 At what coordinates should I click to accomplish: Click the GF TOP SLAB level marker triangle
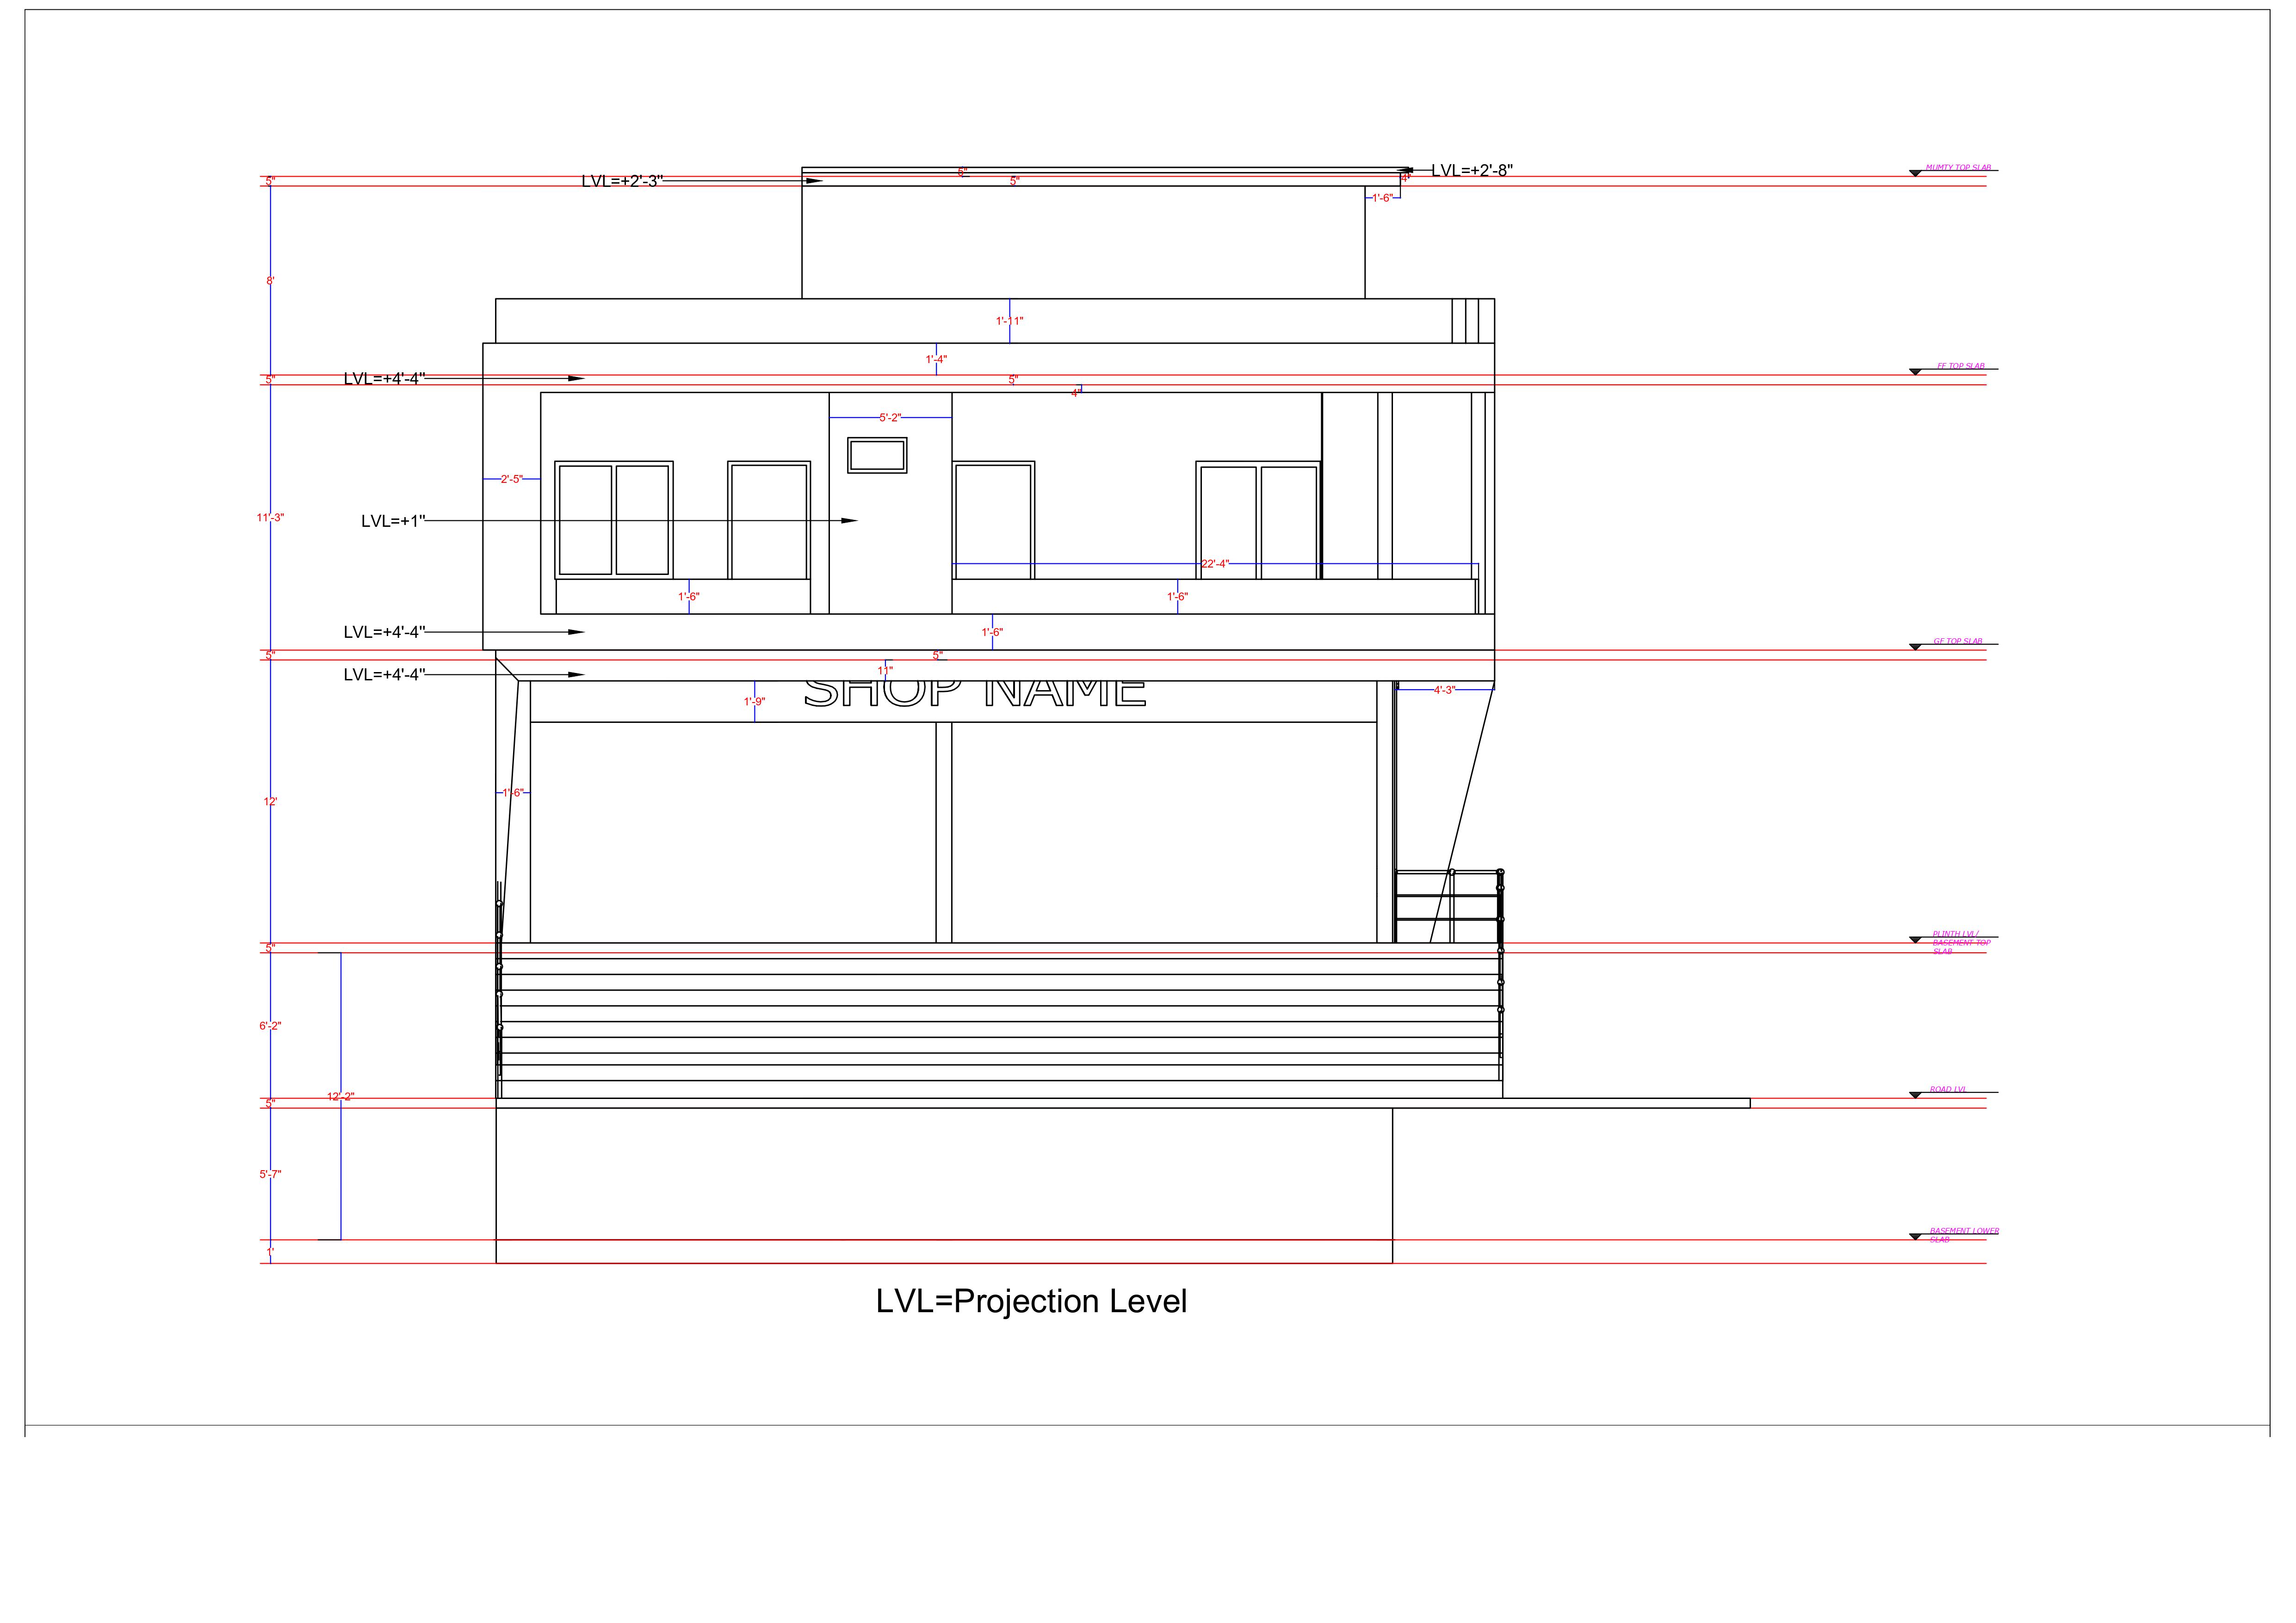coord(1915,647)
